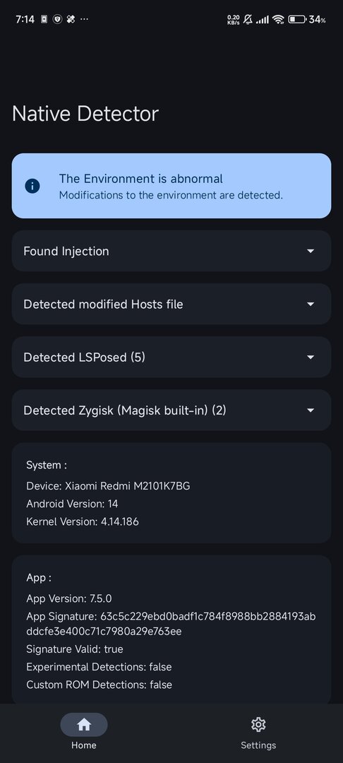Screen dimensions: 343x763
Task: Tap the cellular signal strength icon
Action: tap(263, 20)
